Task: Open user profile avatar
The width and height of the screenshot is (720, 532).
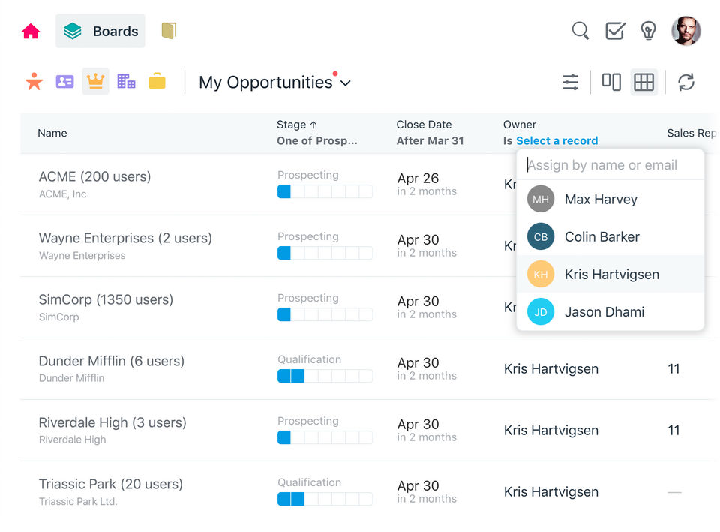Action: pyautogui.click(x=686, y=31)
